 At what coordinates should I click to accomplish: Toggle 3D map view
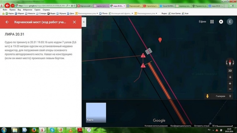(230, 71)
